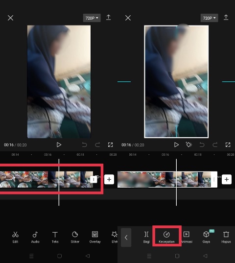Open the Stiker sticker tool
The width and height of the screenshot is (235, 263).
point(75,237)
